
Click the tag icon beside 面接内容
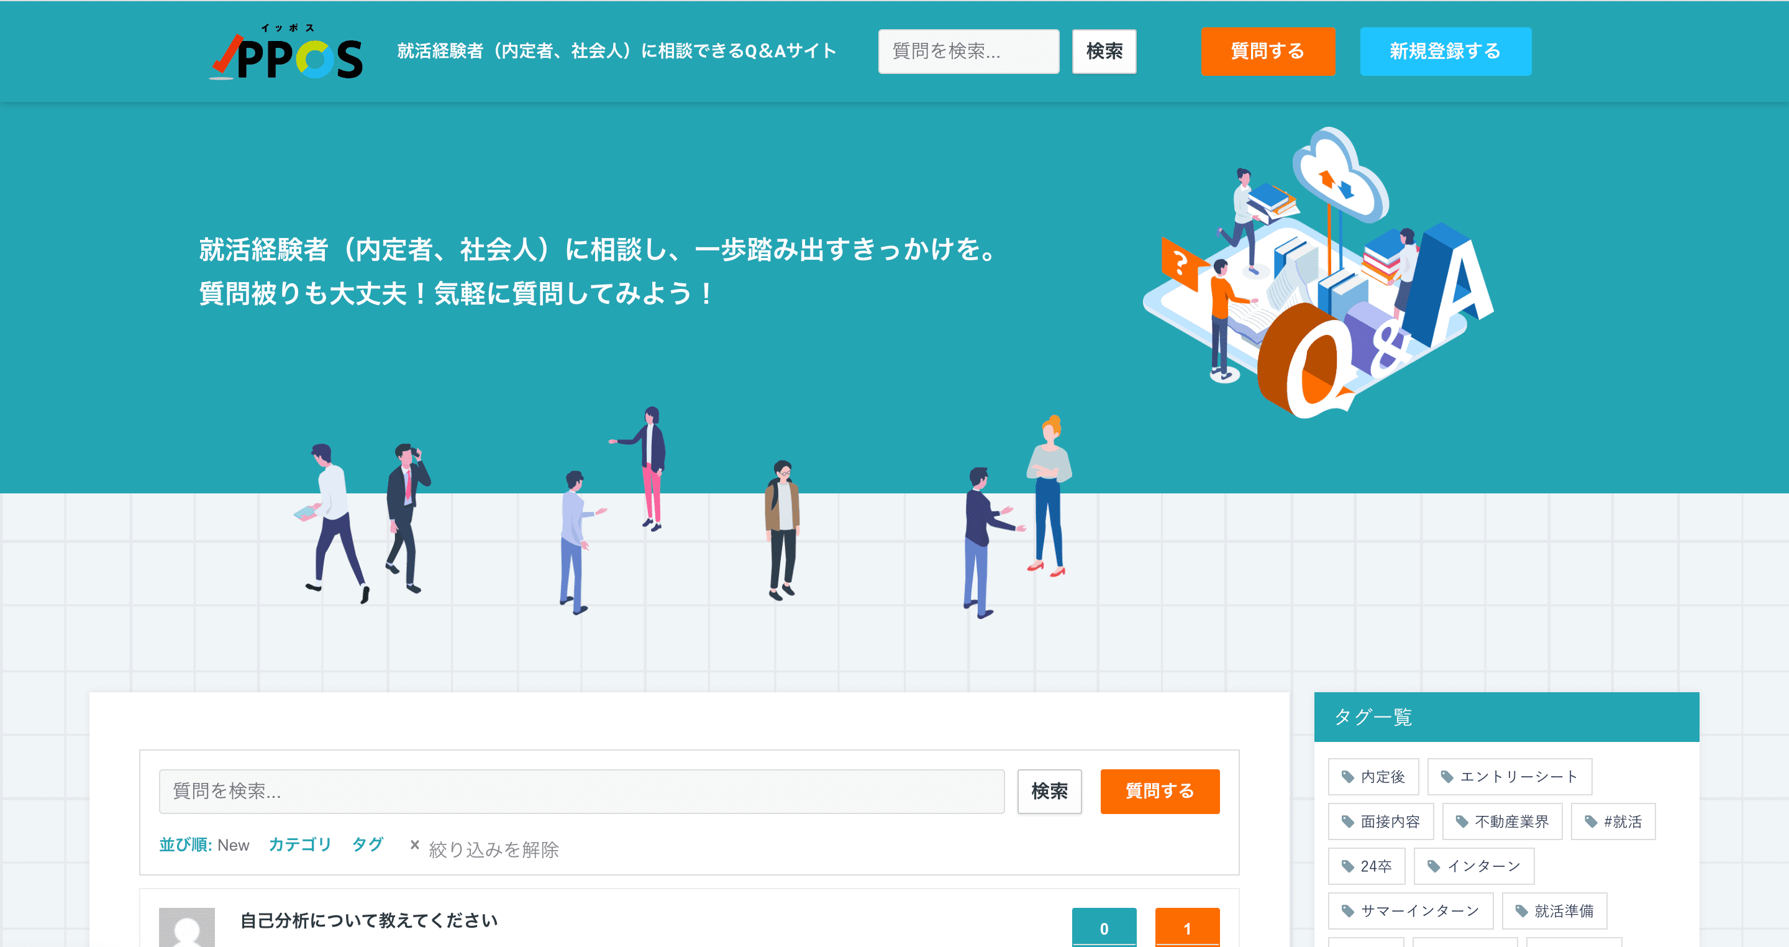pyautogui.click(x=1347, y=821)
